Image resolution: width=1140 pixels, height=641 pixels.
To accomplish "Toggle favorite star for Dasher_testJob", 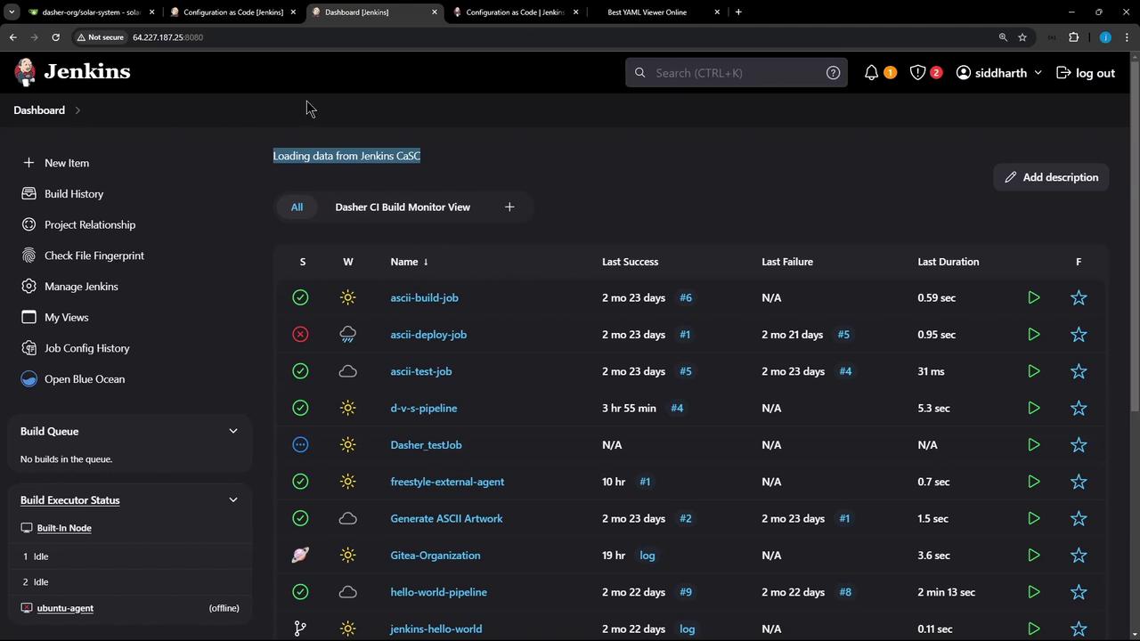I will 1079,445.
